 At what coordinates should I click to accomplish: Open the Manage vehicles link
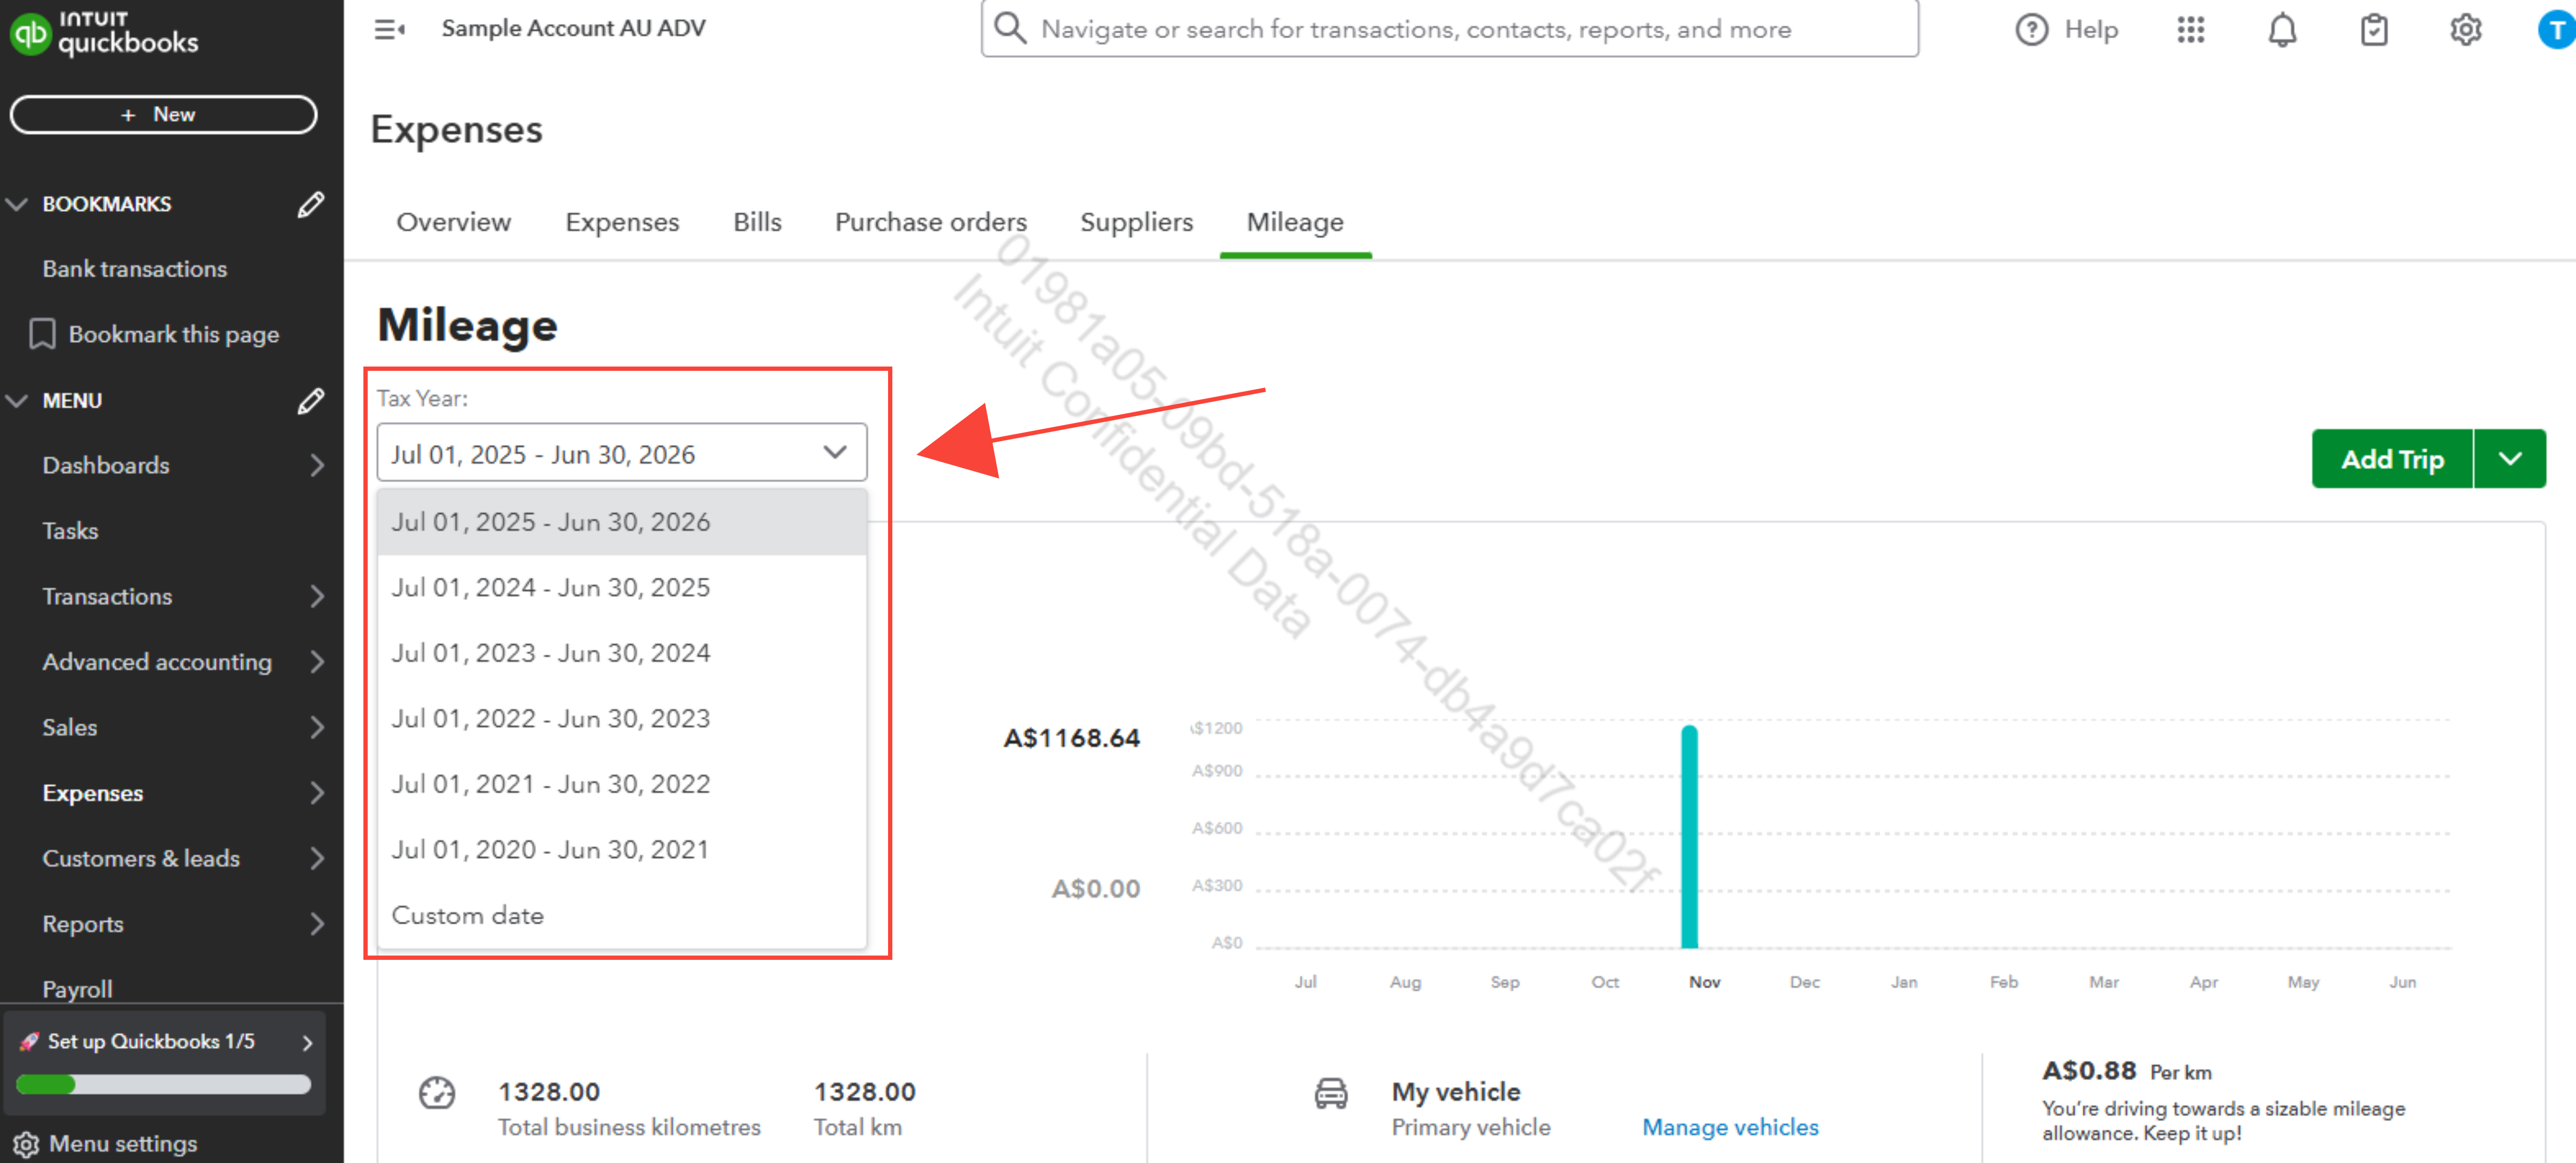(1730, 1127)
